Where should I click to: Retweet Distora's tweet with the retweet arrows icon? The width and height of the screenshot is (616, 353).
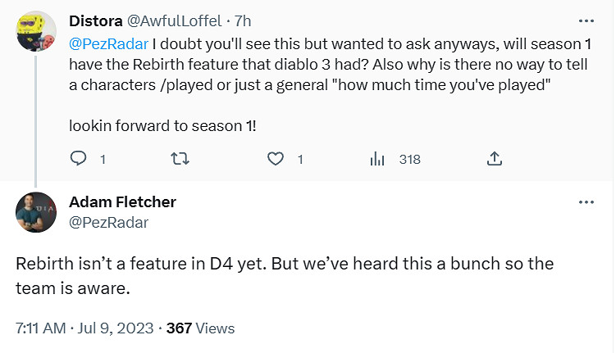point(177,159)
